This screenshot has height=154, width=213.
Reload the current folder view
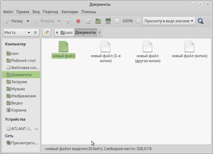pyautogui.click(x=88, y=21)
